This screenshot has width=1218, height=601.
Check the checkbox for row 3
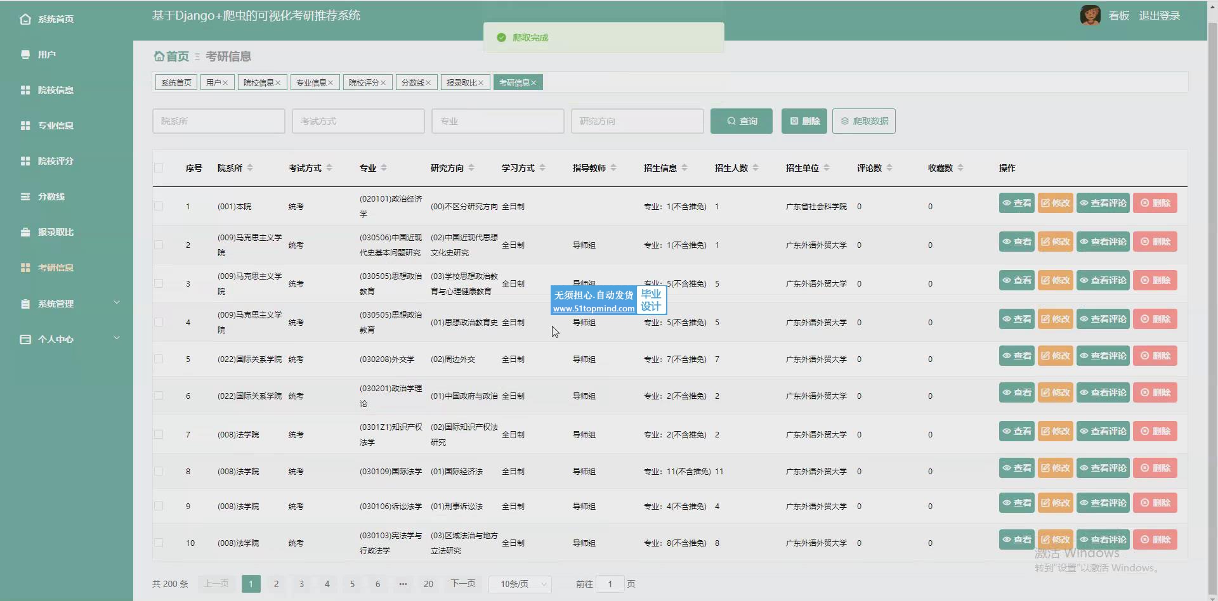point(159,283)
